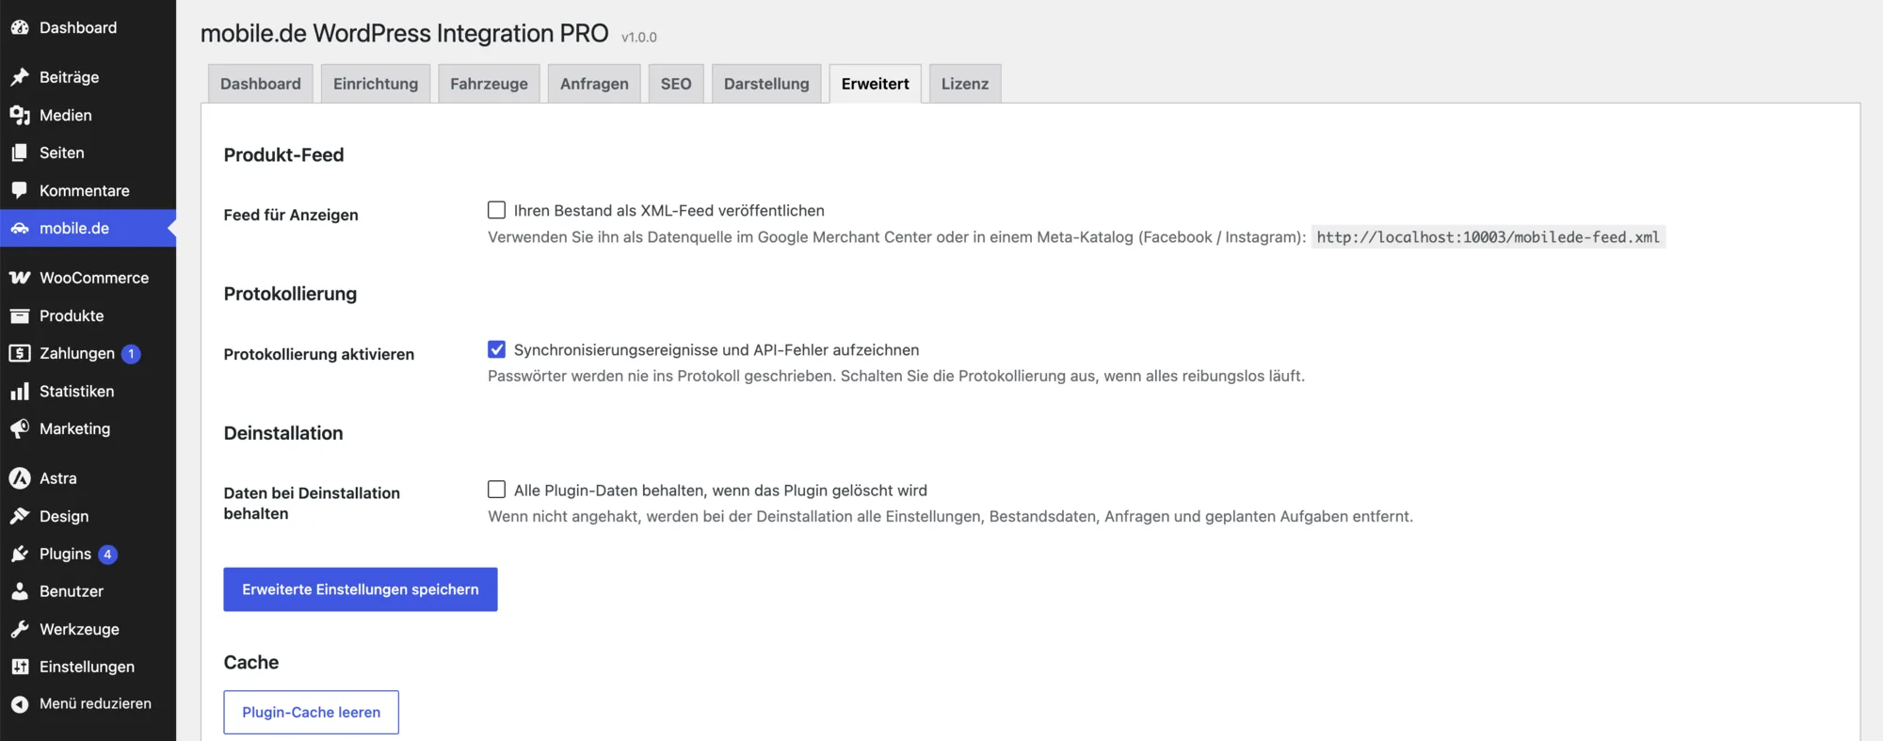Click the mobilede-feed.xml URL code

[1488, 237]
